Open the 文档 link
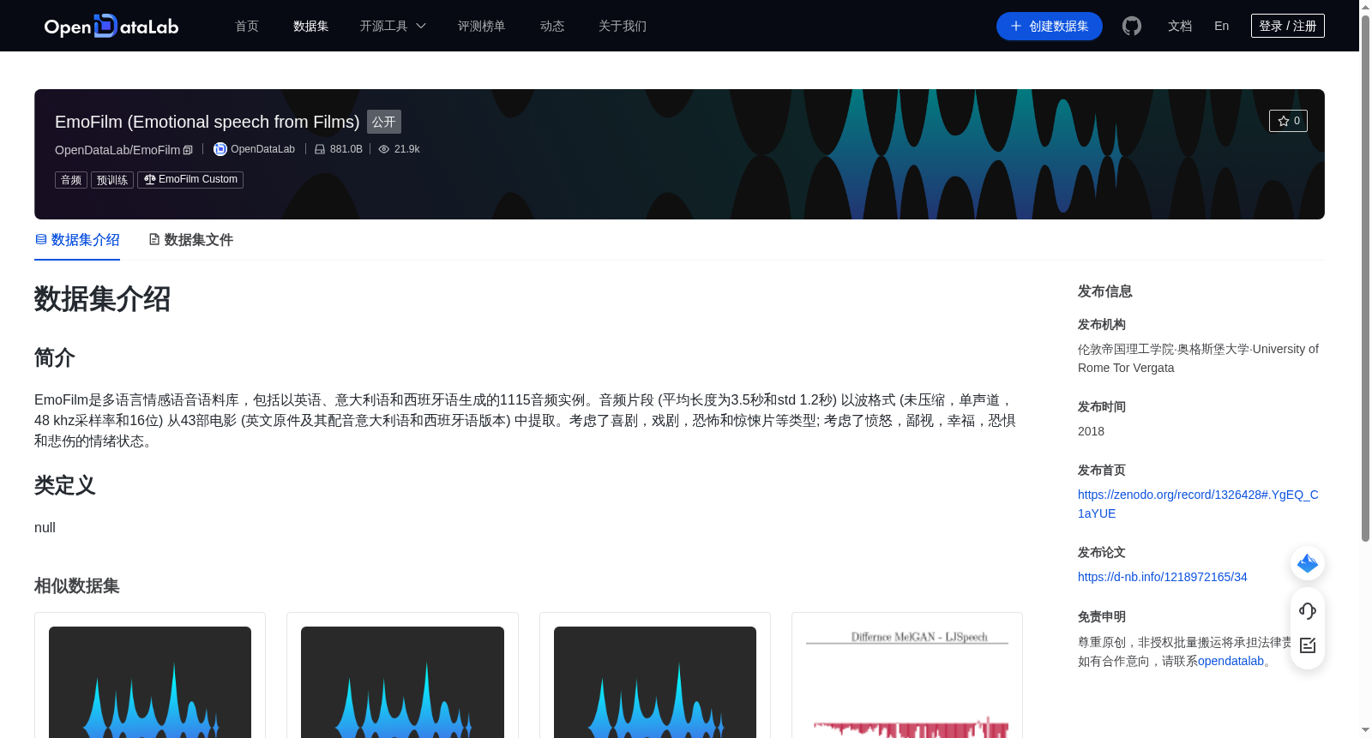Image resolution: width=1372 pixels, height=738 pixels. point(1180,26)
